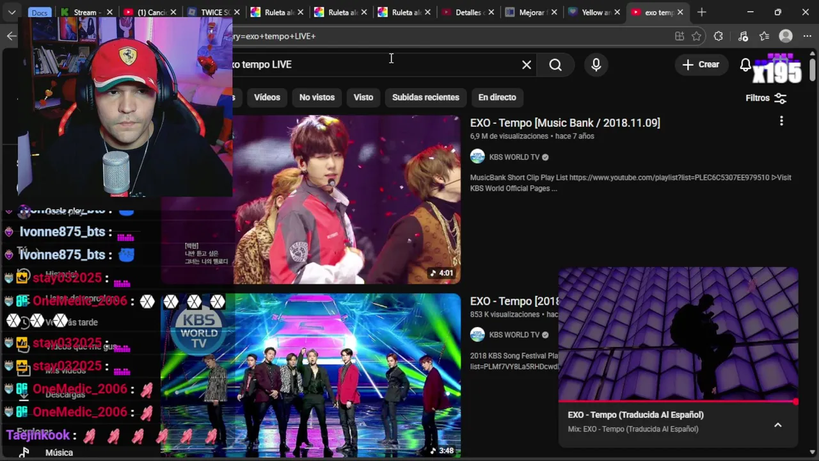The height and width of the screenshot is (461, 819).
Task: Open the three-dot menu of Music Bank video
Action: [781, 121]
